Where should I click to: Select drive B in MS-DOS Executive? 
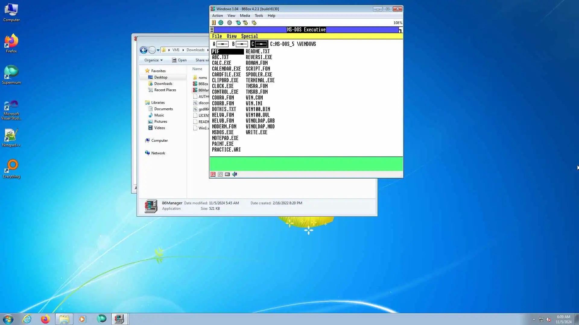[x=240, y=44]
